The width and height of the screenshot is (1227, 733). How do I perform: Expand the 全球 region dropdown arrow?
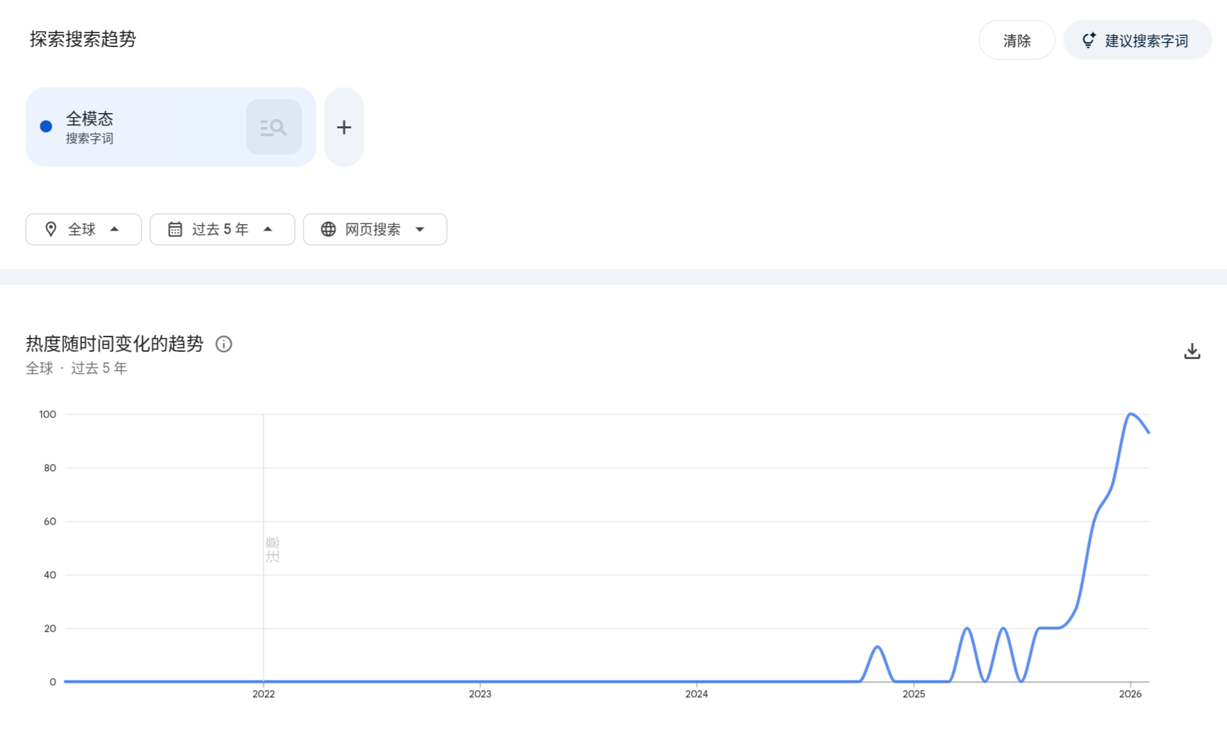[x=114, y=229]
